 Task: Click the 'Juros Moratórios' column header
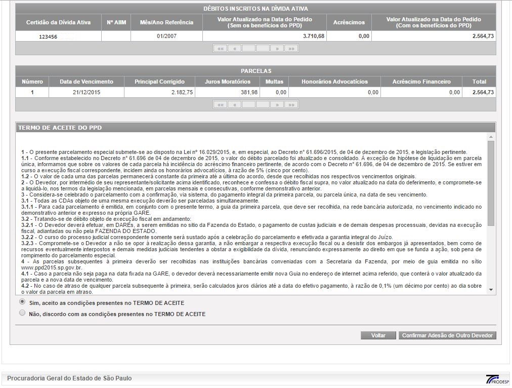tap(227, 82)
